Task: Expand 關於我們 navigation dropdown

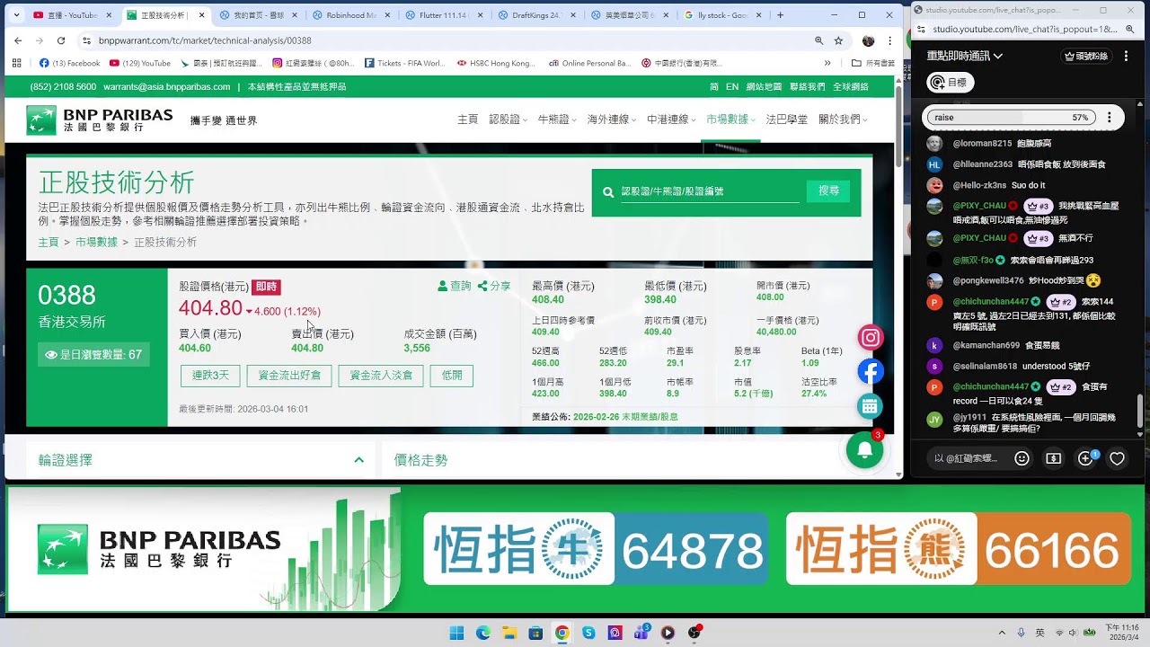Action: coord(843,120)
